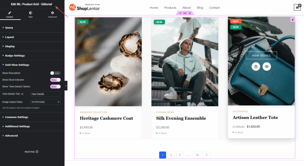The image size is (304, 166).
Task: Click the $2,450.00 price text
Action: (86, 127)
